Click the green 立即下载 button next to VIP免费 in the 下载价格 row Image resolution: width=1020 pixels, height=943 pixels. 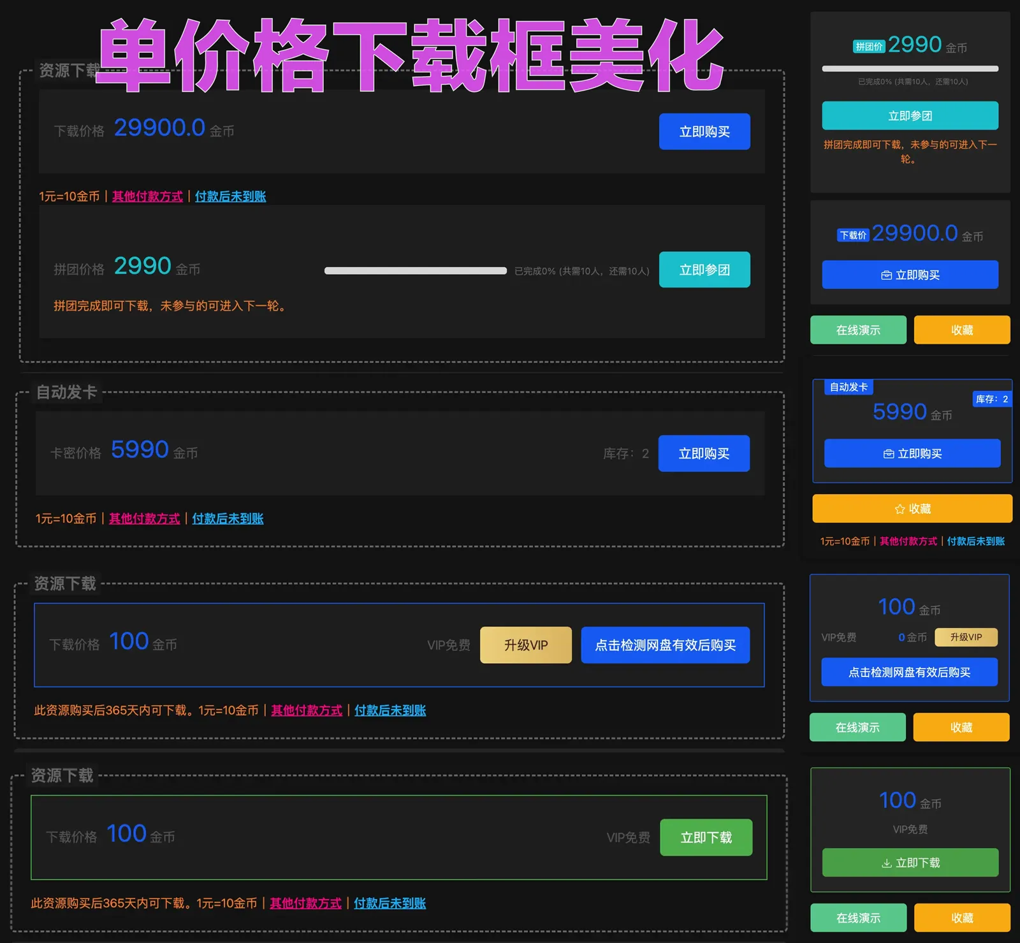tap(706, 838)
